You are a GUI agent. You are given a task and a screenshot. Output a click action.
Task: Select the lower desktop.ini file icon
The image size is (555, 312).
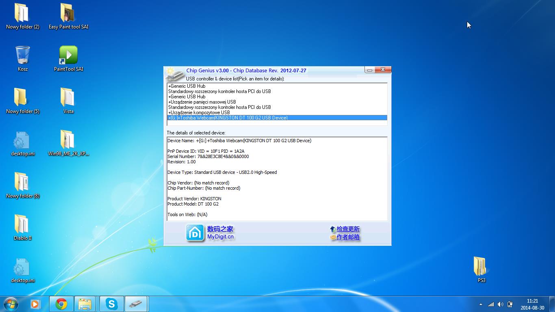pyautogui.click(x=23, y=270)
